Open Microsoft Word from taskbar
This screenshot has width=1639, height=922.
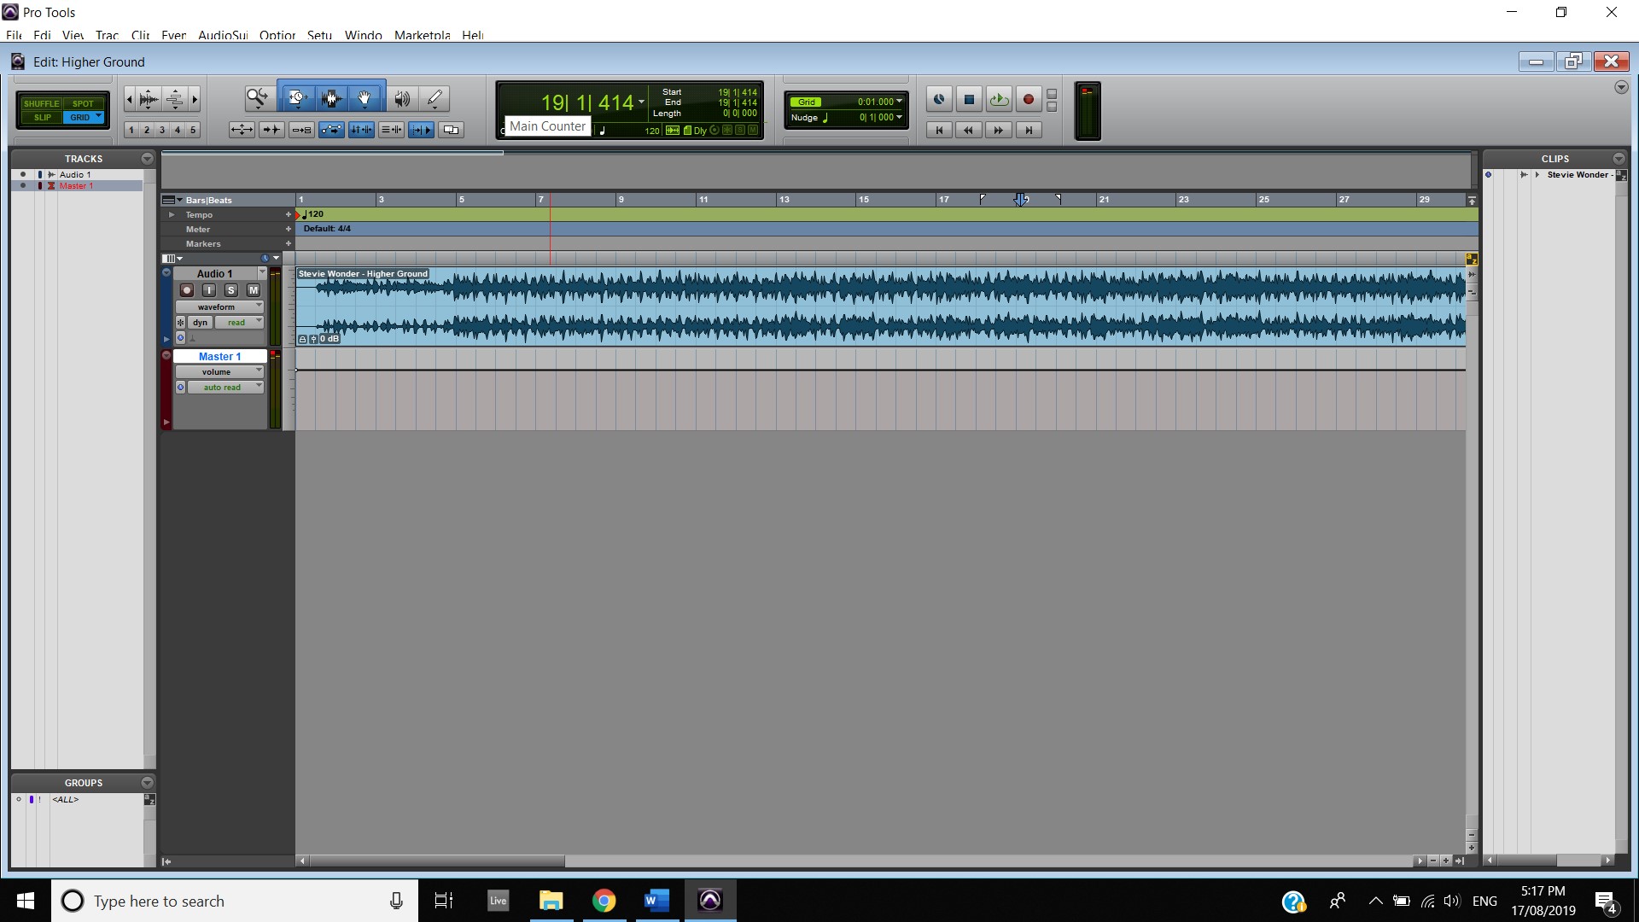click(656, 901)
